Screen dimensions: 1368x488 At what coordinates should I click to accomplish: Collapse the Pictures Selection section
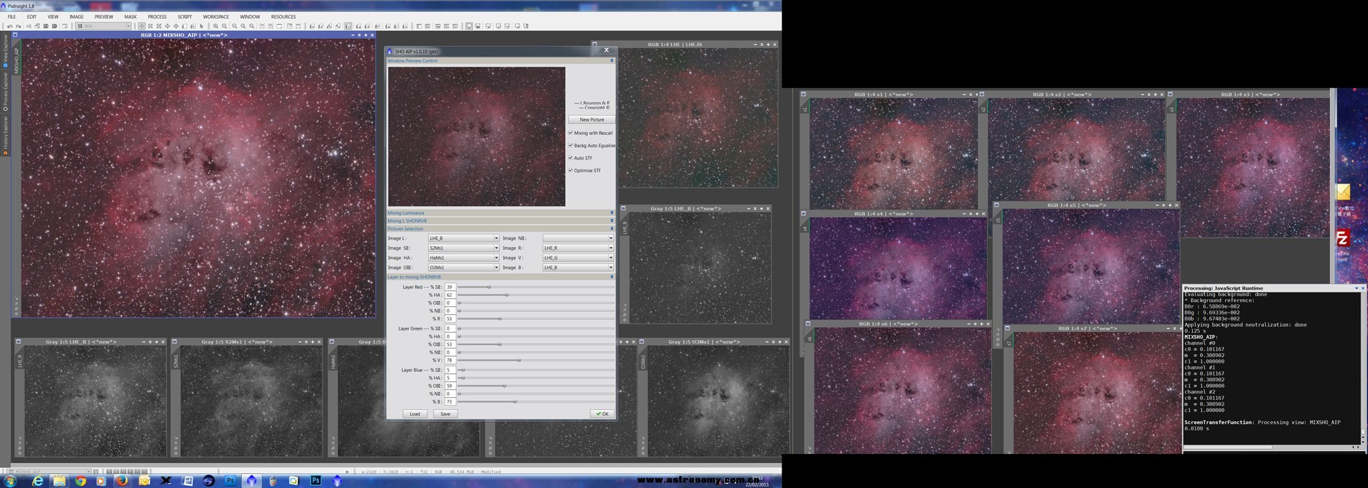tap(611, 229)
